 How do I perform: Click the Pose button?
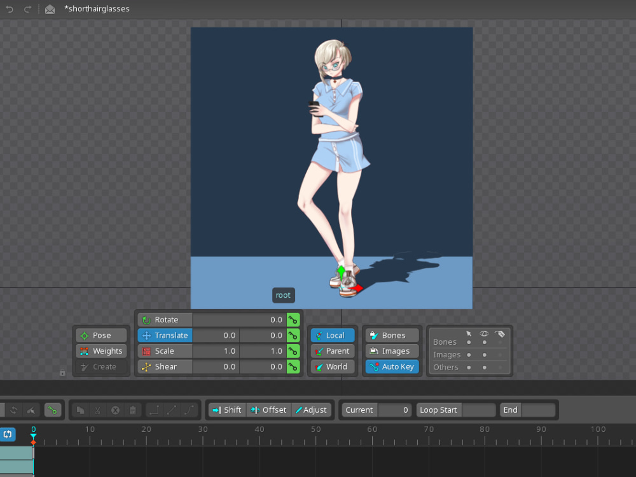(100, 335)
